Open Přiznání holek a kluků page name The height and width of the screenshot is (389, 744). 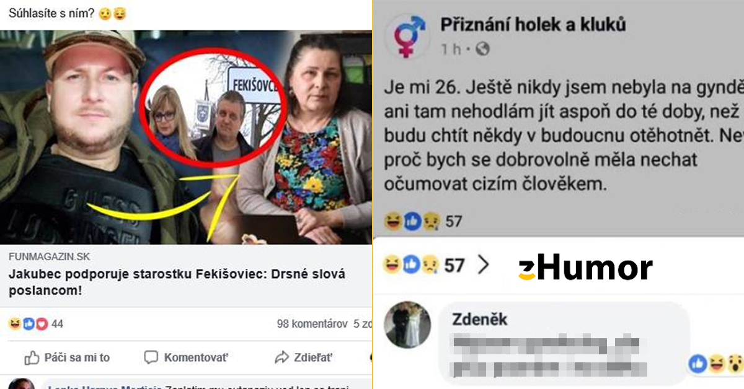pos(533,25)
